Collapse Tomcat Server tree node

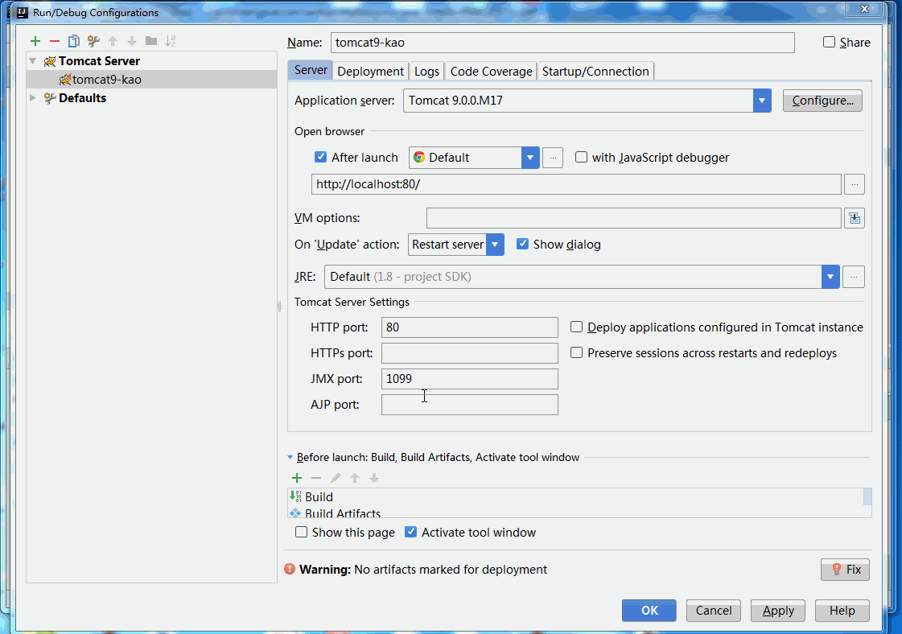[x=33, y=61]
